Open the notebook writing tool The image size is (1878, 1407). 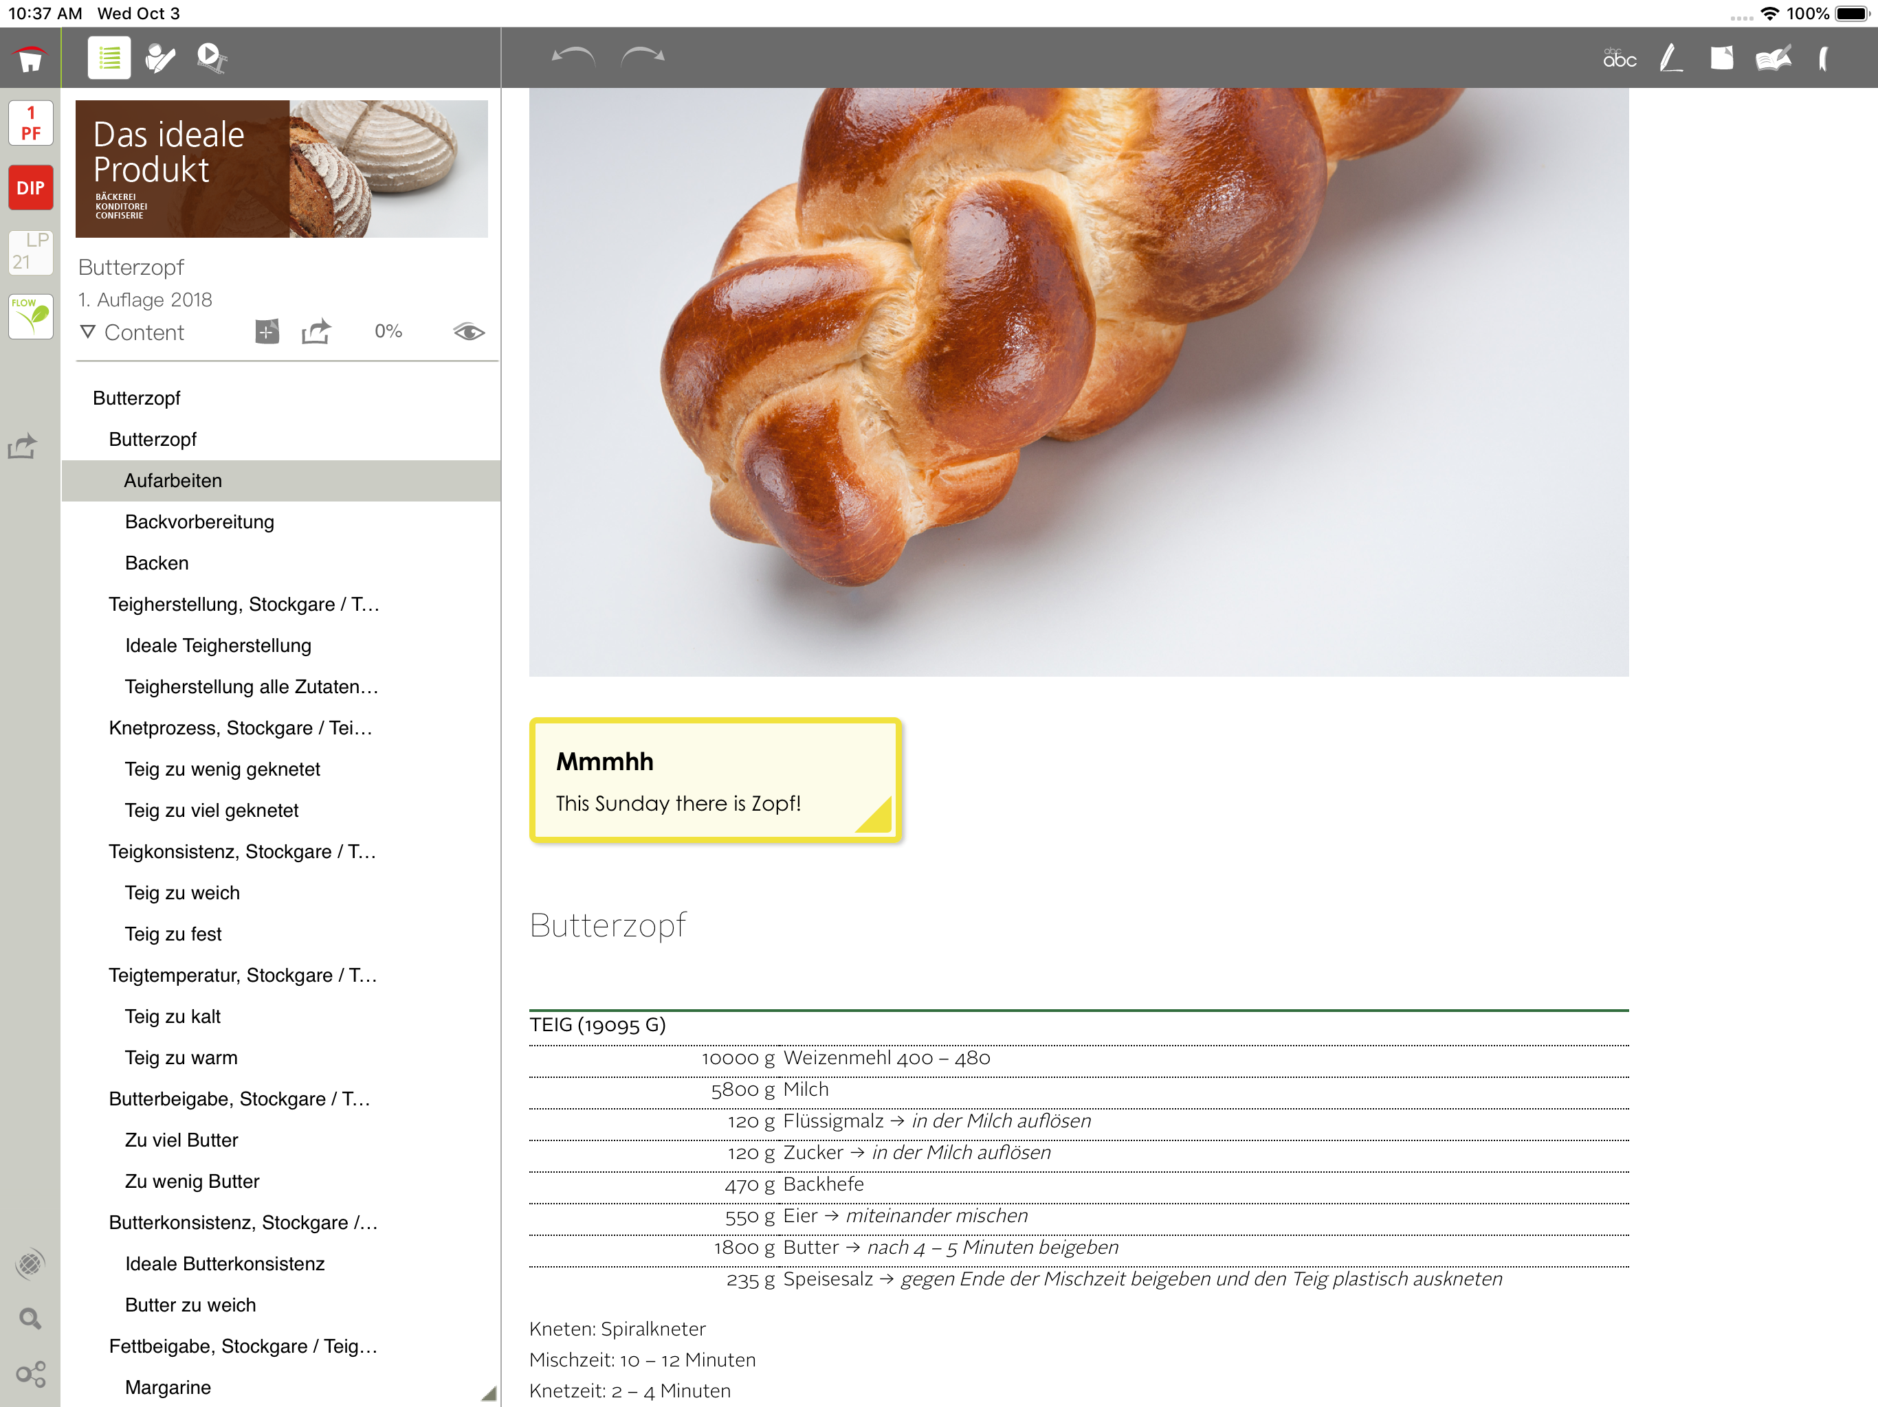pyautogui.click(x=1773, y=58)
